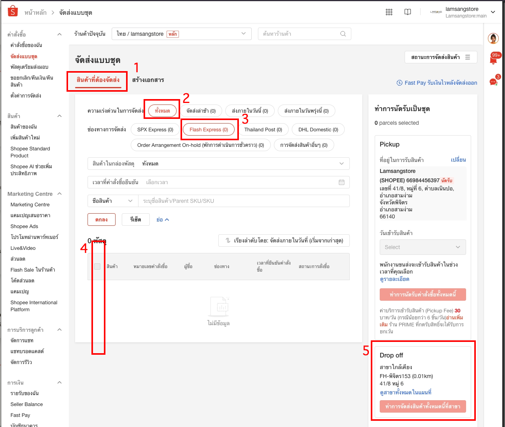Image resolution: width=505 pixels, height=427 pixels.
Task: Select the Thailand Post (0) channel
Action: [x=263, y=129]
